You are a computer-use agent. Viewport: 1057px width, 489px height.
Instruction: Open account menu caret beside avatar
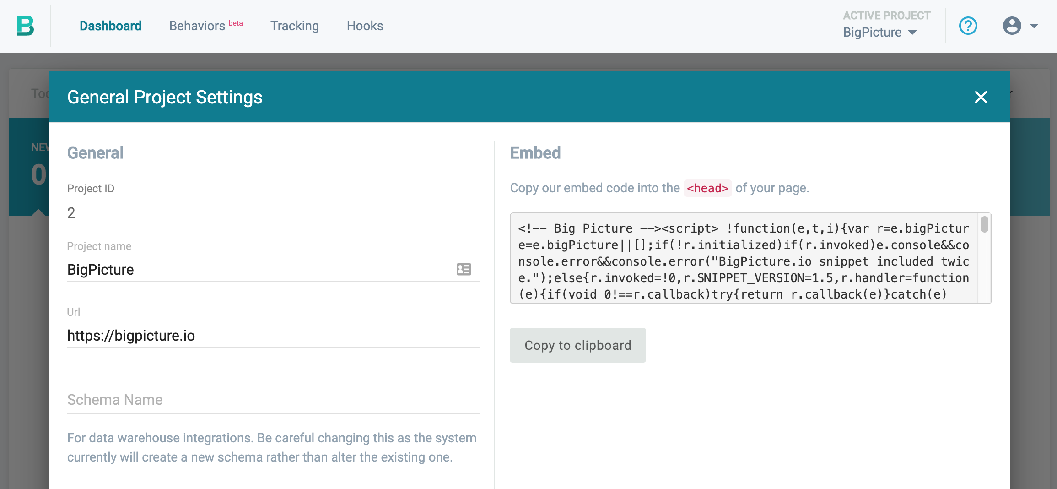(1034, 26)
